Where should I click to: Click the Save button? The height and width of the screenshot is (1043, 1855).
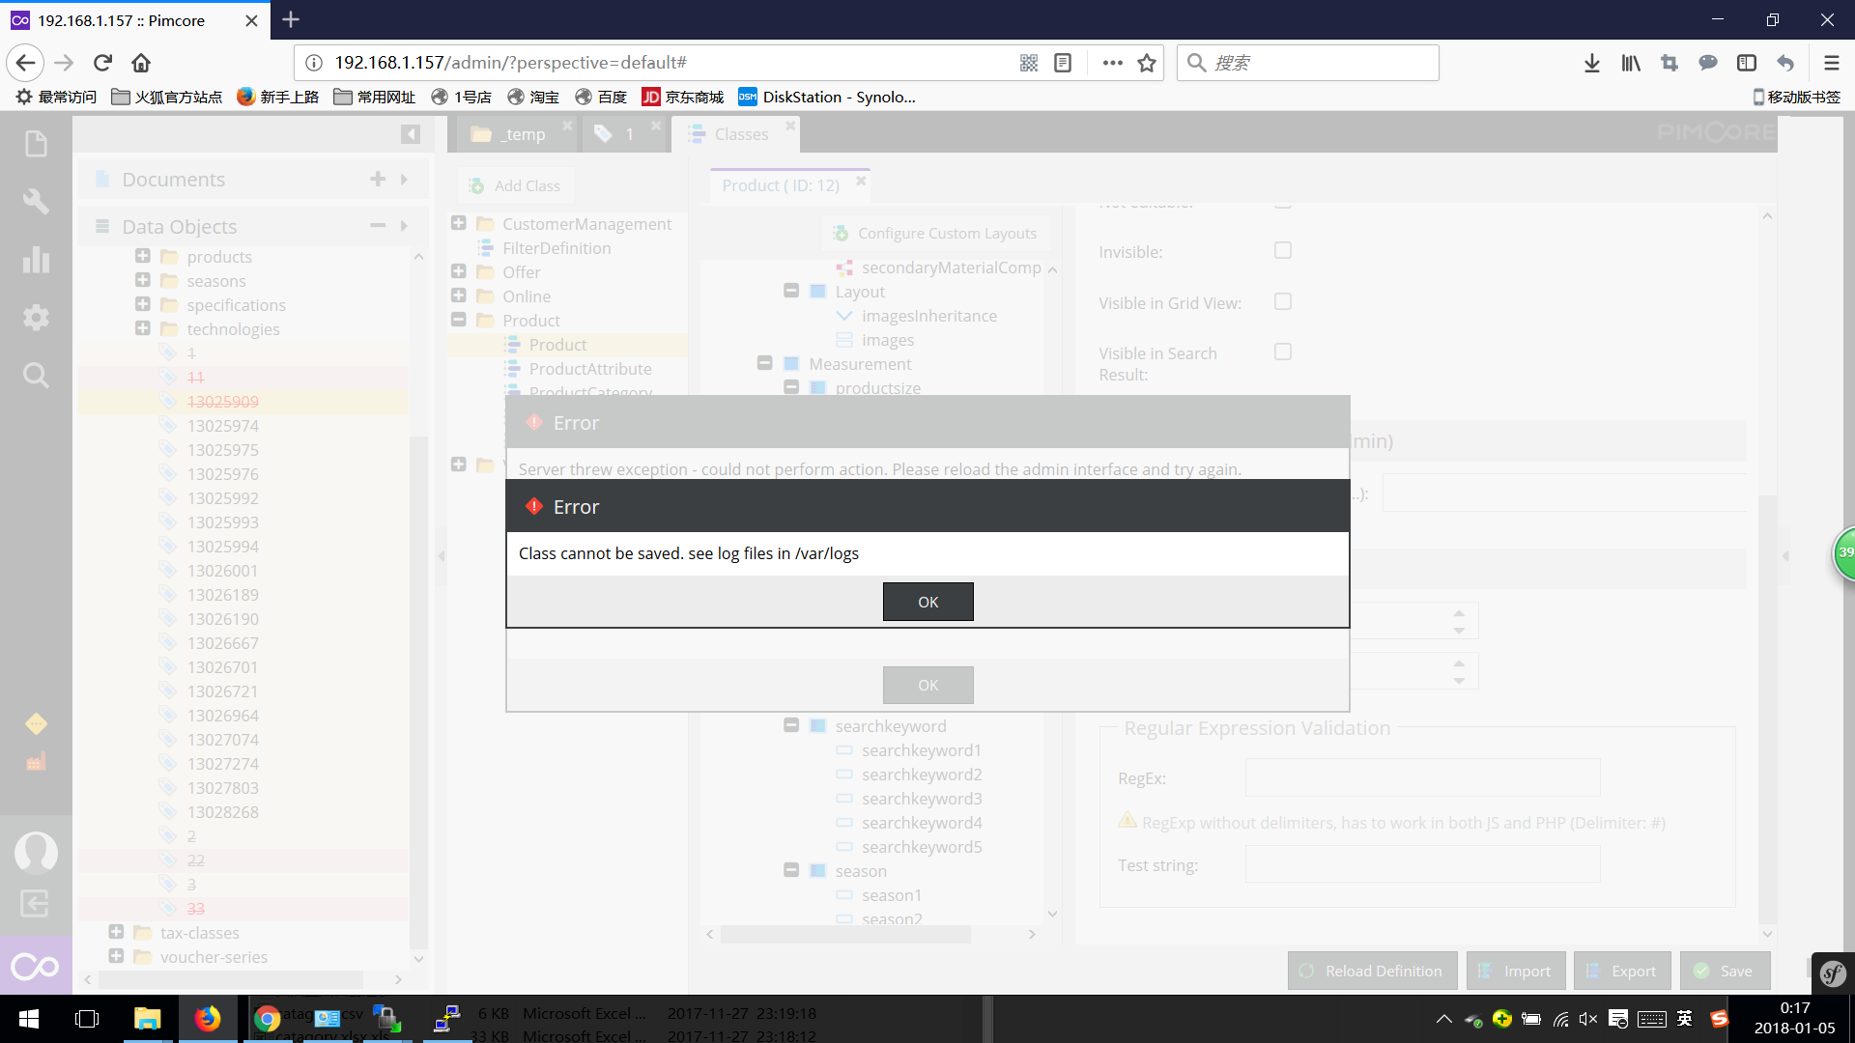pos(1725,971)
